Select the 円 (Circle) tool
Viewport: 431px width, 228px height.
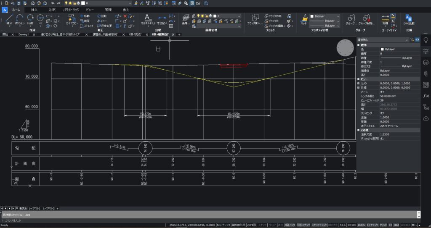(x=40, y=20)
